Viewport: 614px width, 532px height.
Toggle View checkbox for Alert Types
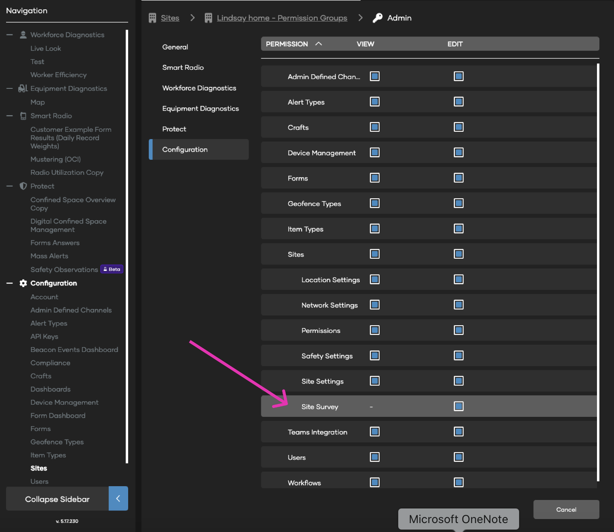click(375, 102)
